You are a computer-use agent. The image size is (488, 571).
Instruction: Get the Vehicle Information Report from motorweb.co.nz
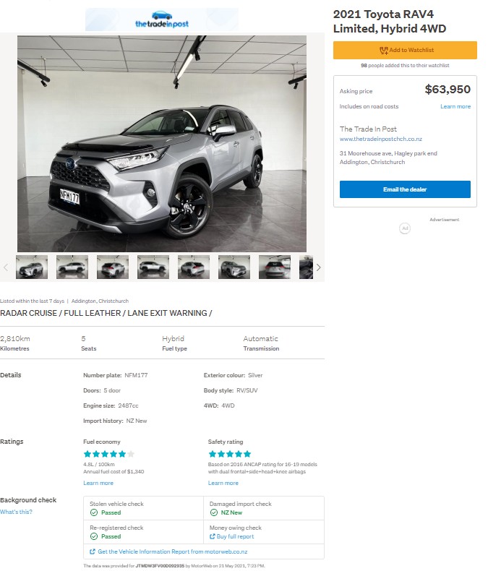coord(171,551)
